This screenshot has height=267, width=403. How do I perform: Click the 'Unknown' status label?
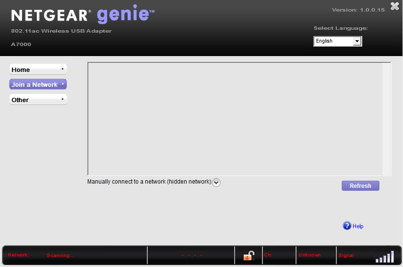coord(309,255)
